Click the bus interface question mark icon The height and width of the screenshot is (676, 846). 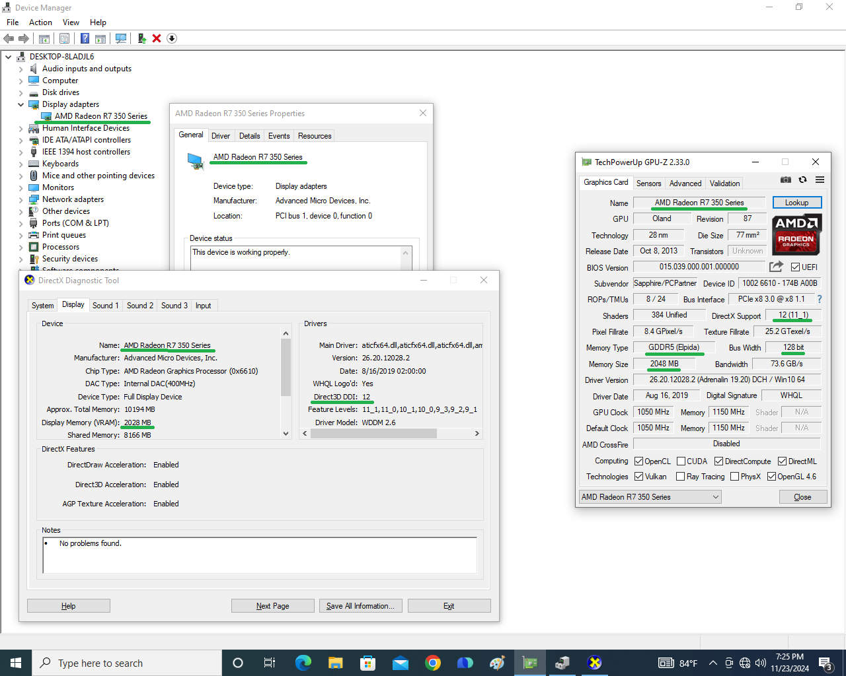[820, 299]
